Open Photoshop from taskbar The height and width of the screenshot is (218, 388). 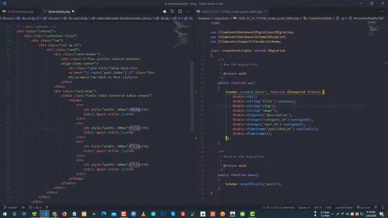tap(163, 214)
